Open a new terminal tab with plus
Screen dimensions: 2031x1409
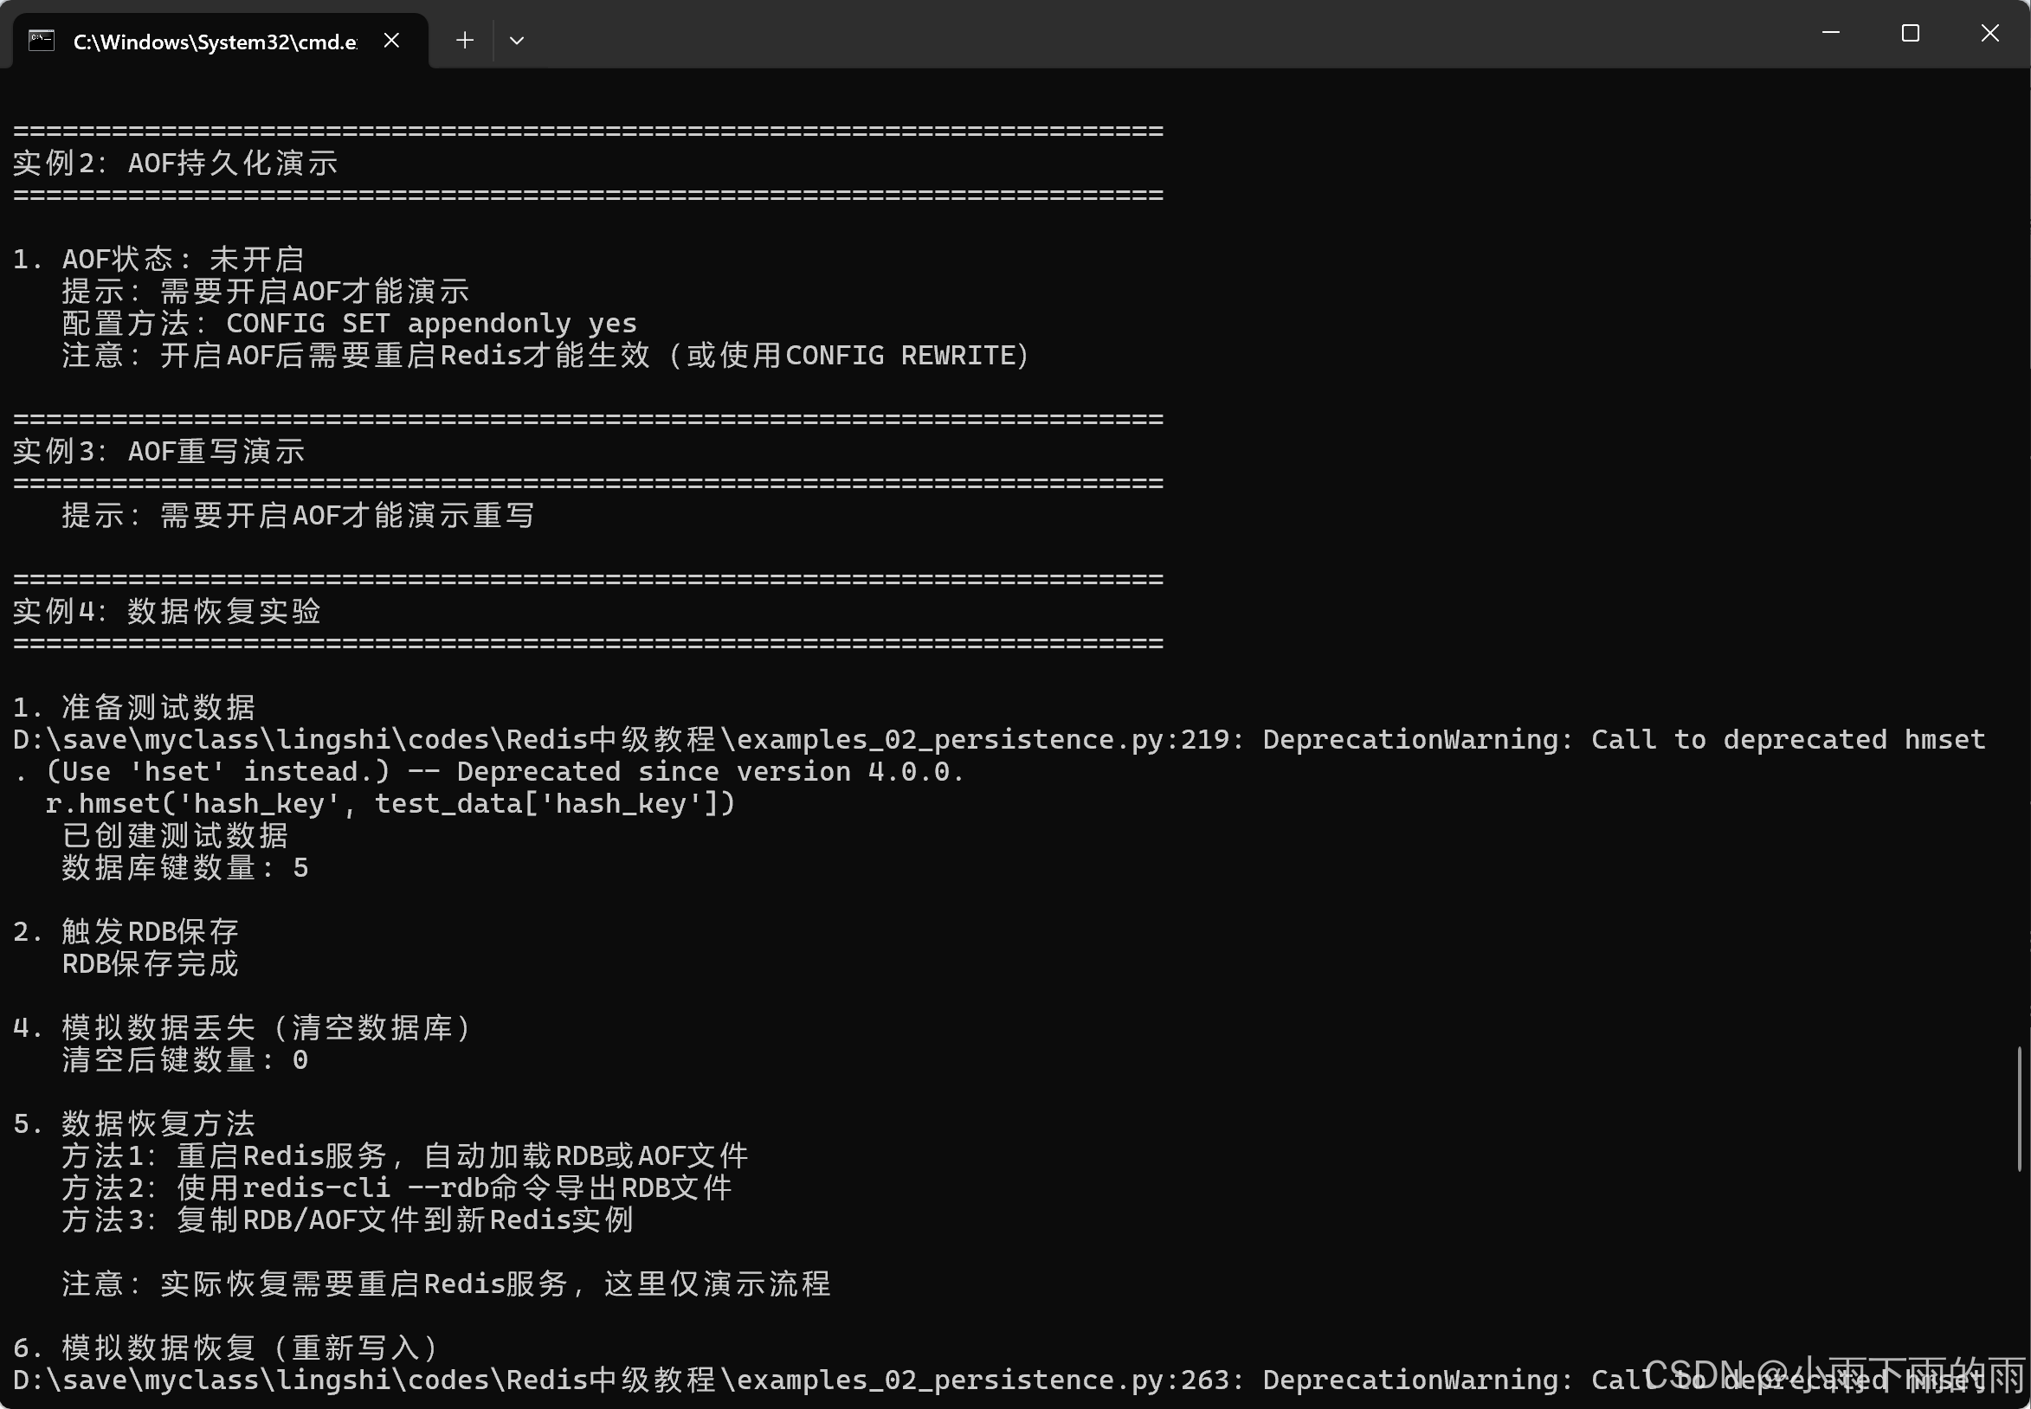tap(465, 41)
